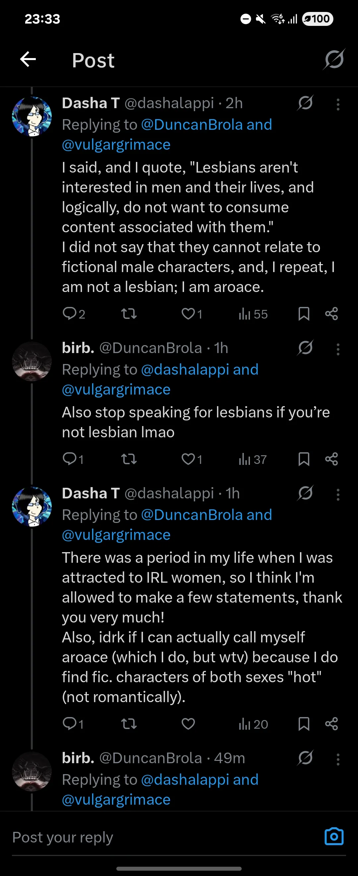Open camera icon in reply bar
Image resolution: width=358 pixels, height=876 pixels.
point(334,837)
